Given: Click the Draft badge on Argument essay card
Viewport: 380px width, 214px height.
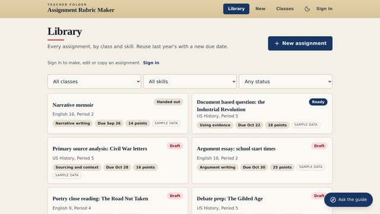Looking at the screenshot, I should pyautogui.click(x=319, y=146).
